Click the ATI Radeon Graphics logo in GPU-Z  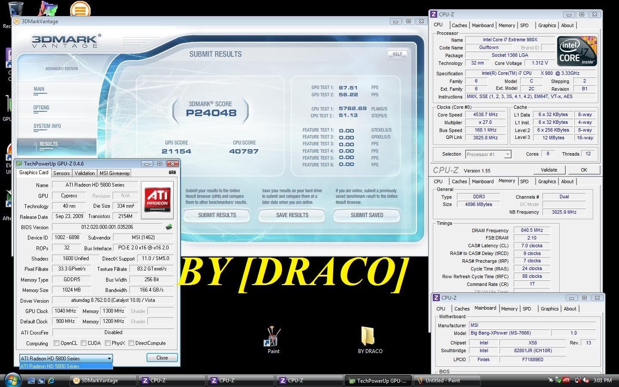point(157,200)
